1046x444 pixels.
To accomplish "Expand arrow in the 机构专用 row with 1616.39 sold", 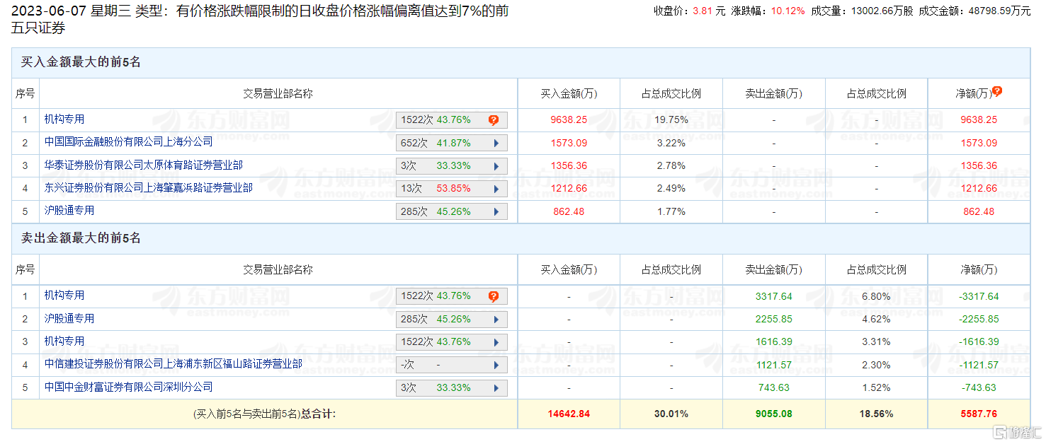I will 496,342.
